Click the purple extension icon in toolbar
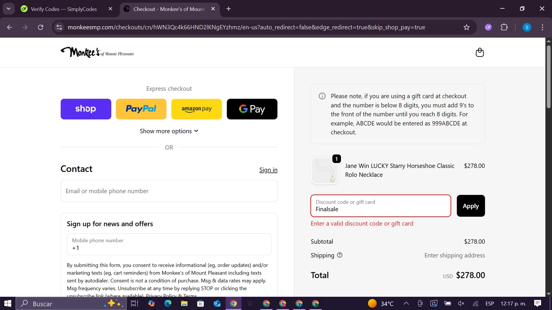This screenshot has width=552, height=310. 488,27
